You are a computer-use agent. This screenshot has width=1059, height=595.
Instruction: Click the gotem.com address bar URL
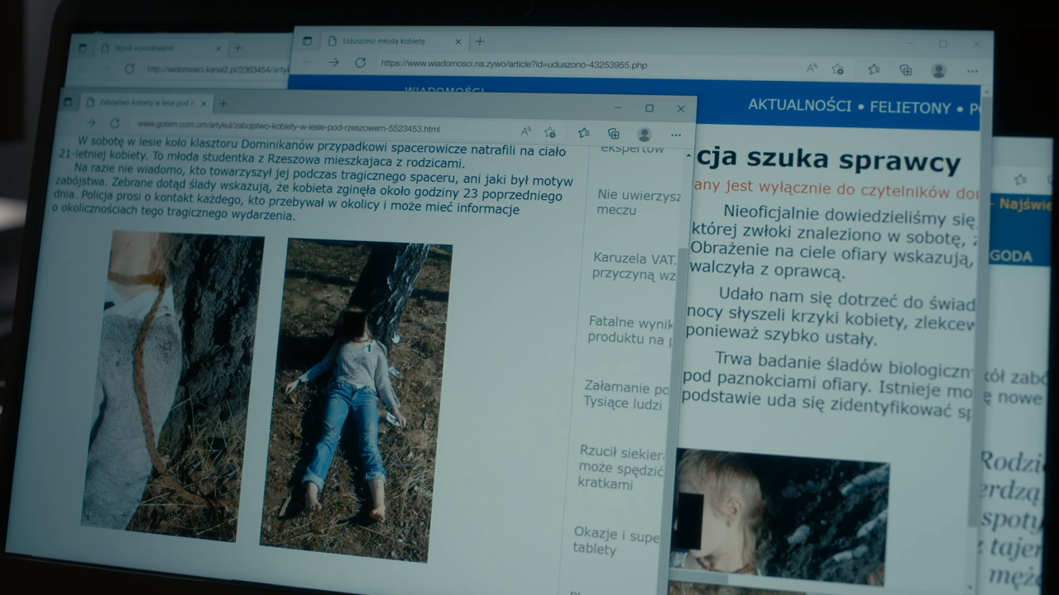pyautogui.click(x=290, y=128)
